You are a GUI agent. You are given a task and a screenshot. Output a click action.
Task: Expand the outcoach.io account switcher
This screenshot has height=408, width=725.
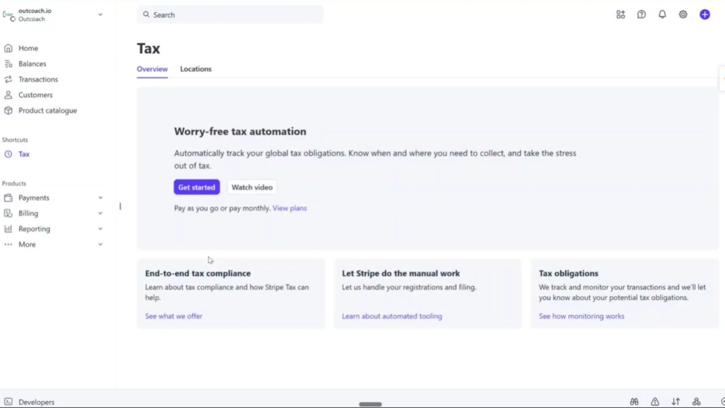tap(100, 15)
